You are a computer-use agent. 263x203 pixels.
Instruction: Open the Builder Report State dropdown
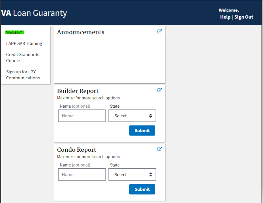pyautogui.click(x=132, y=116)
